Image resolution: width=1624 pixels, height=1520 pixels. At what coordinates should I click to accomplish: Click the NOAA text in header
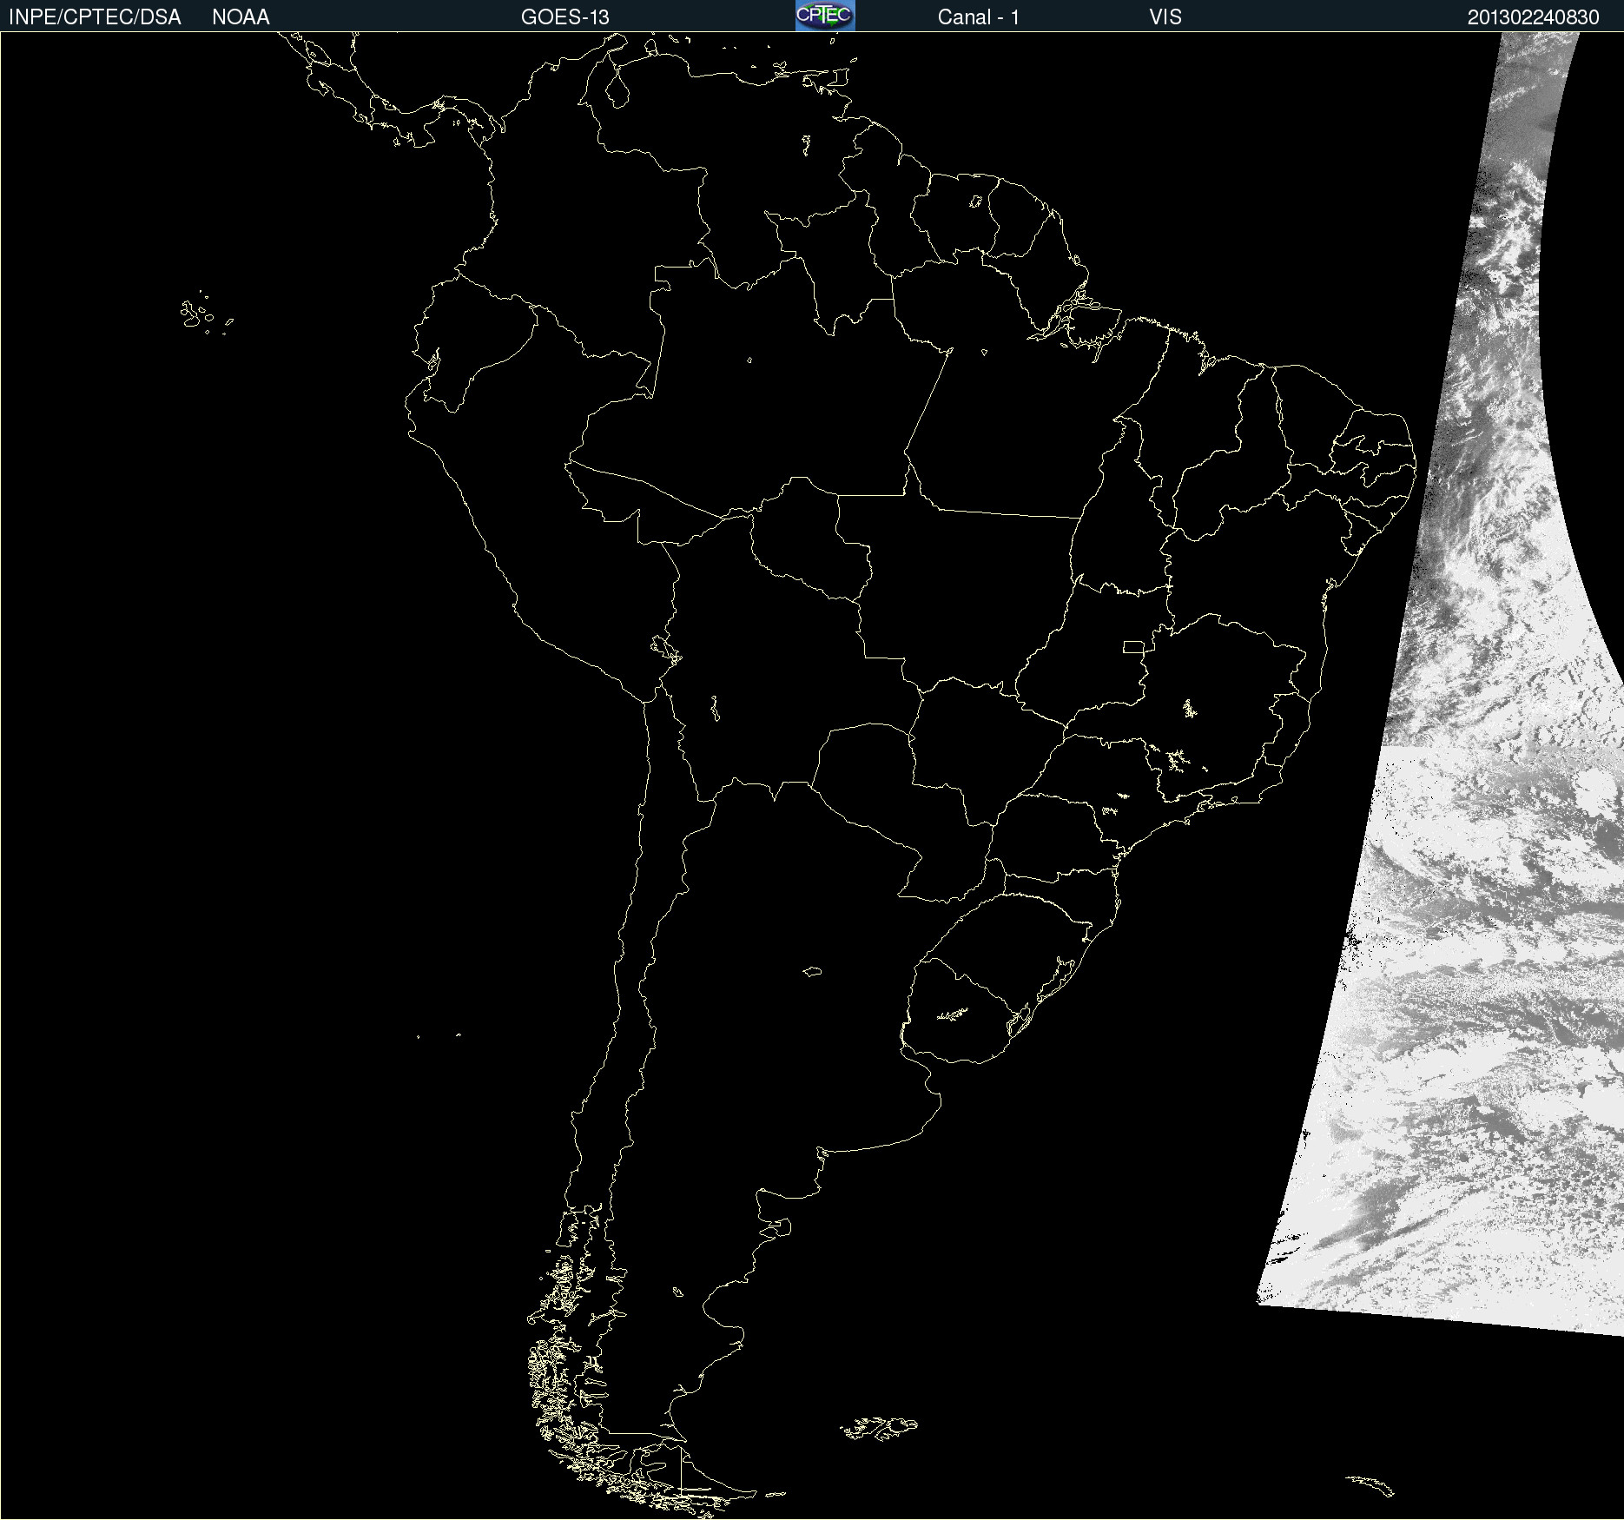click(241, 17)
